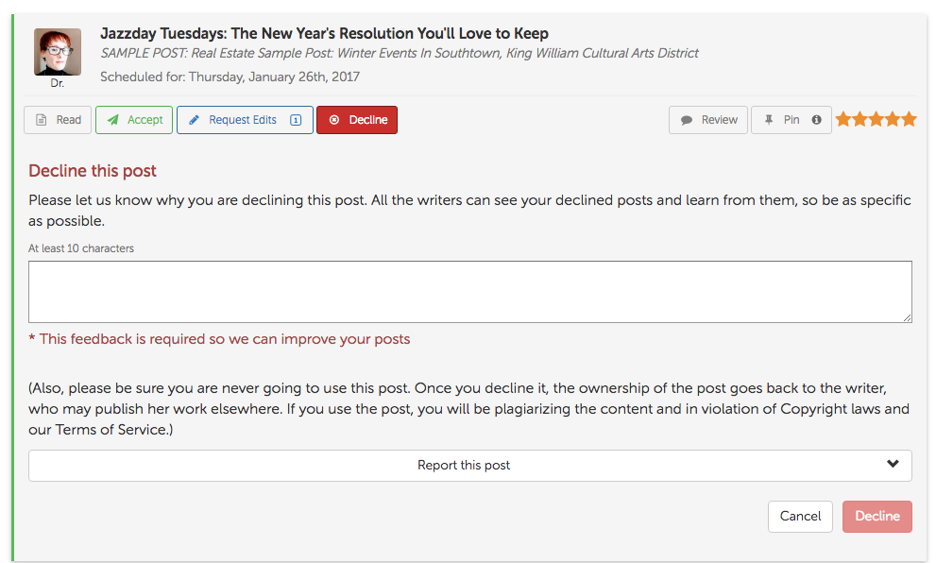936x563 pixels.
Task: Click the pushpin Pin icon
Action: [769, 120]
